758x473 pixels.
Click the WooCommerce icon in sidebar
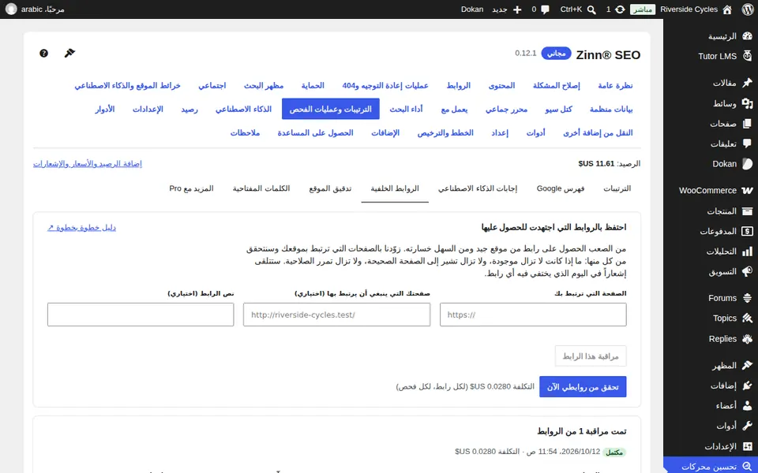point(748,191)
